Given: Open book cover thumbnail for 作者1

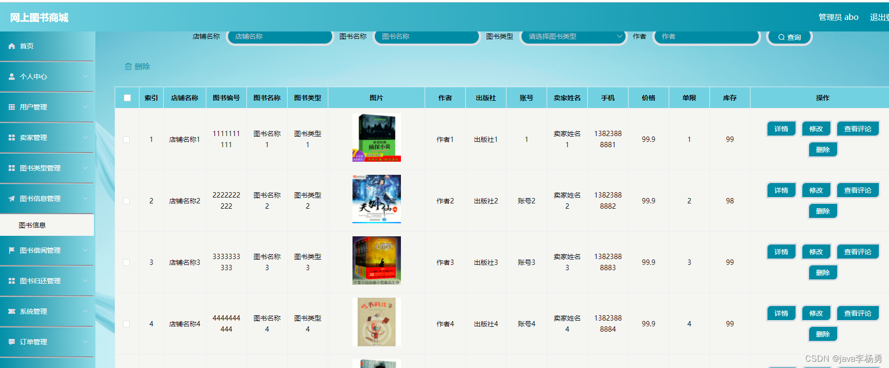Looking at the screenshot, I should [x=377, y=138].
